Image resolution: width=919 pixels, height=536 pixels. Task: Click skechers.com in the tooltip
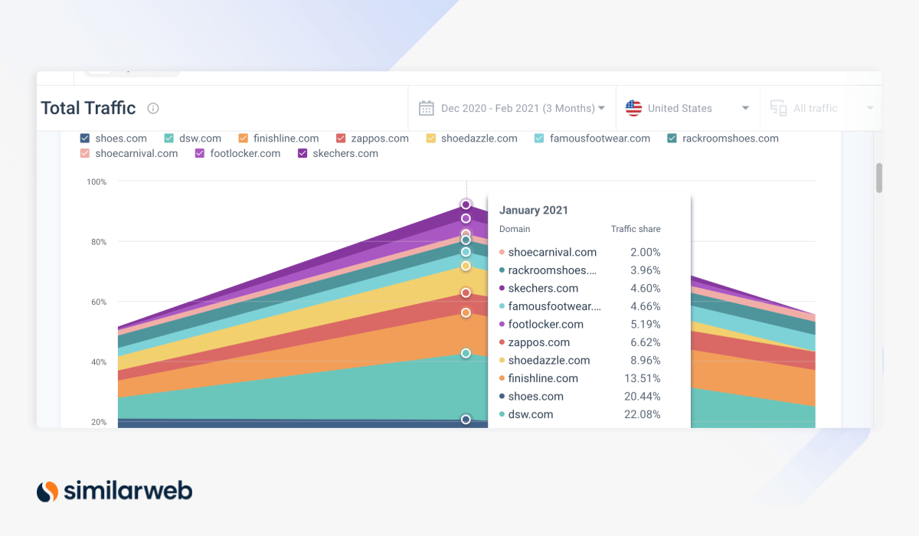543,288
